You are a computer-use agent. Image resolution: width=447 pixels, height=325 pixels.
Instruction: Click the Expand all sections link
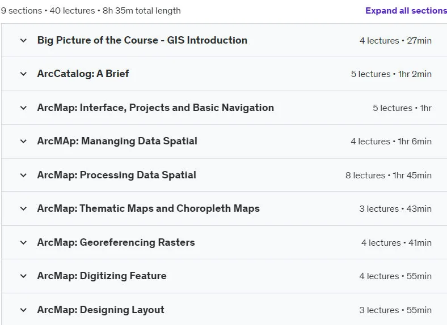coord(406,11)
